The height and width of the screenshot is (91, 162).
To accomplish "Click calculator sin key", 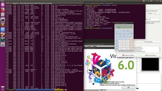I will click(120, 34).
